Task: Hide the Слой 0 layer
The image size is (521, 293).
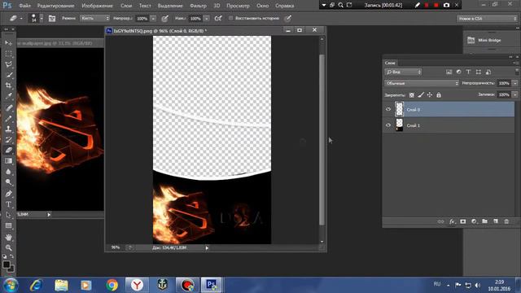Action: click(x=388, y=109)
